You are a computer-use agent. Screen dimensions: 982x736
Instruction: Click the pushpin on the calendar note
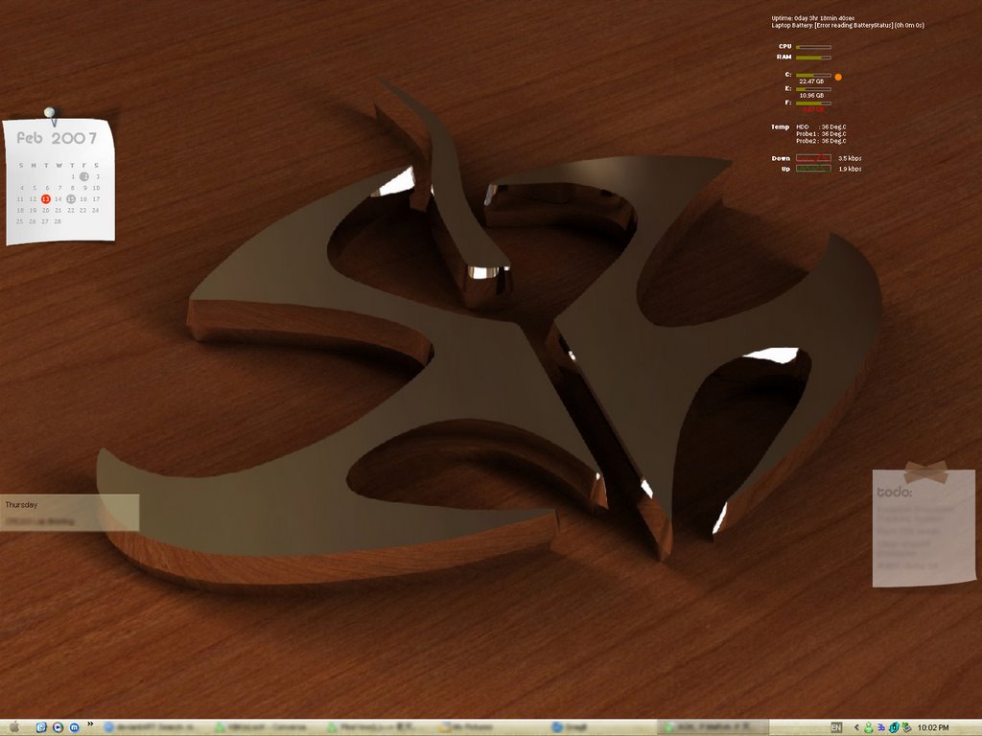pyautogui.click(x=50, y=116)
